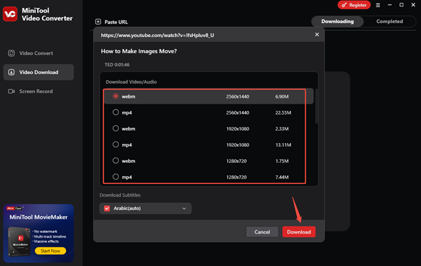Screen dimensions: 421x266
Task: Click the Paste URL plus icon
Action: click(98, 22)
